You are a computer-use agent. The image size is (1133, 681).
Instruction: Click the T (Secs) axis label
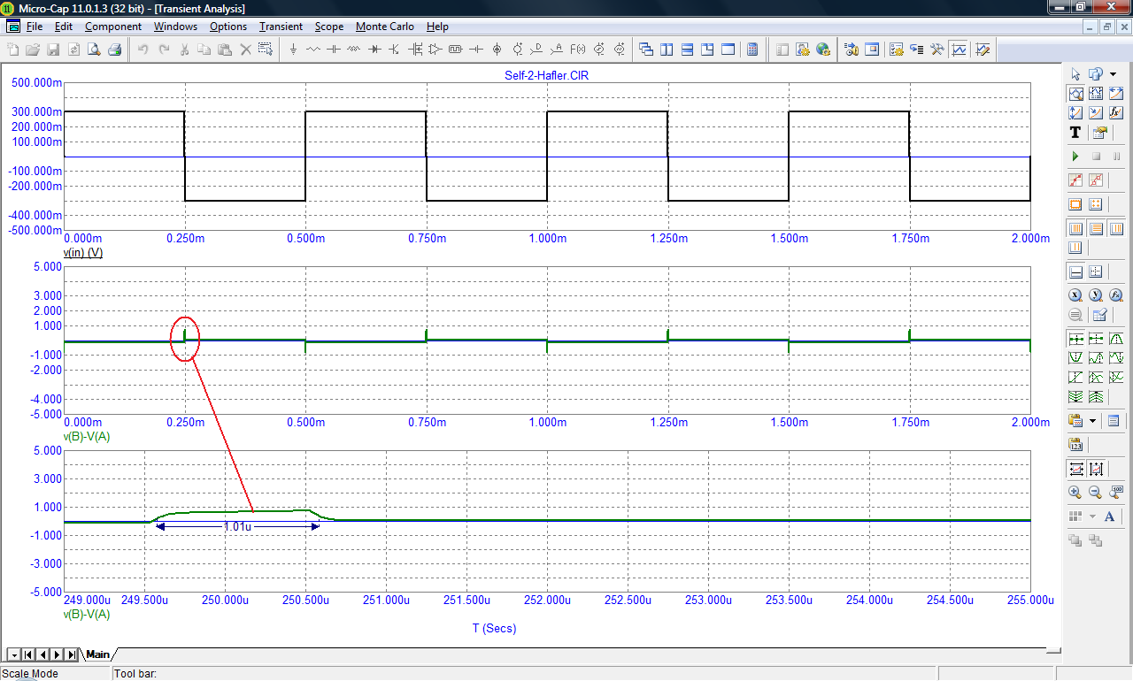click(494, 629)
